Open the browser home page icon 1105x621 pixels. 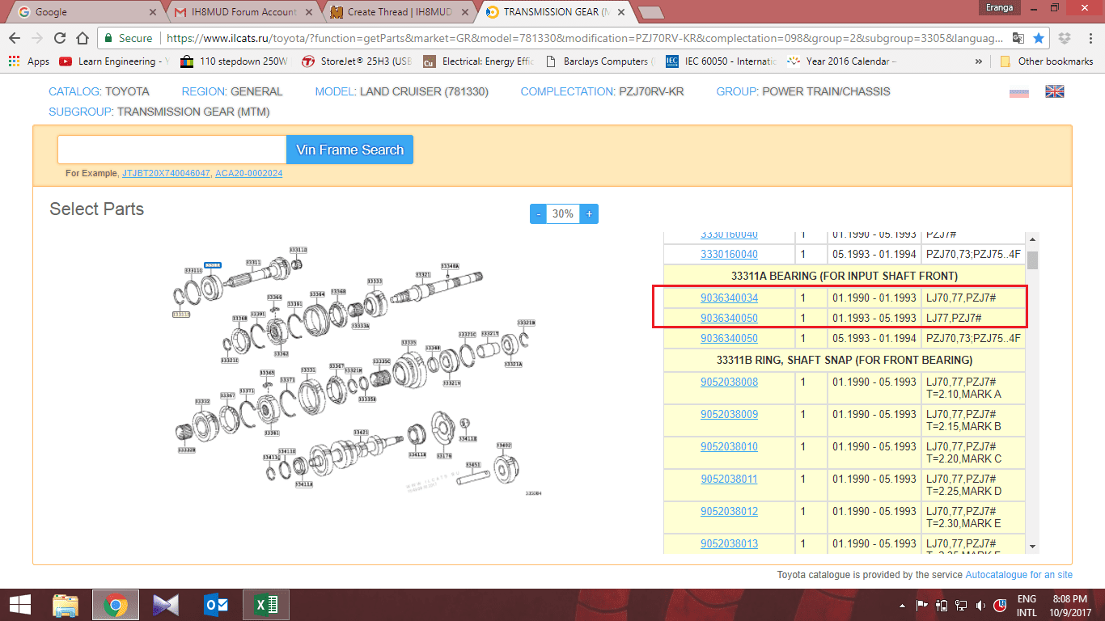coord(82,38)
